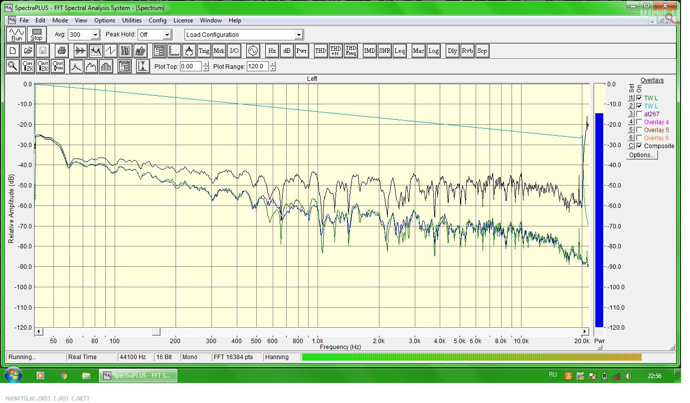Click Set button 2 for the TW L overlay

[631, 106]
